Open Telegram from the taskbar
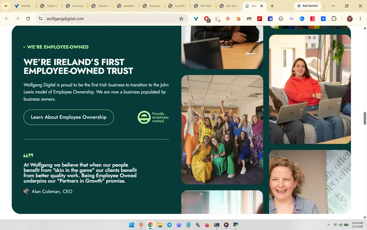367x230 pixels. point(170,225)
